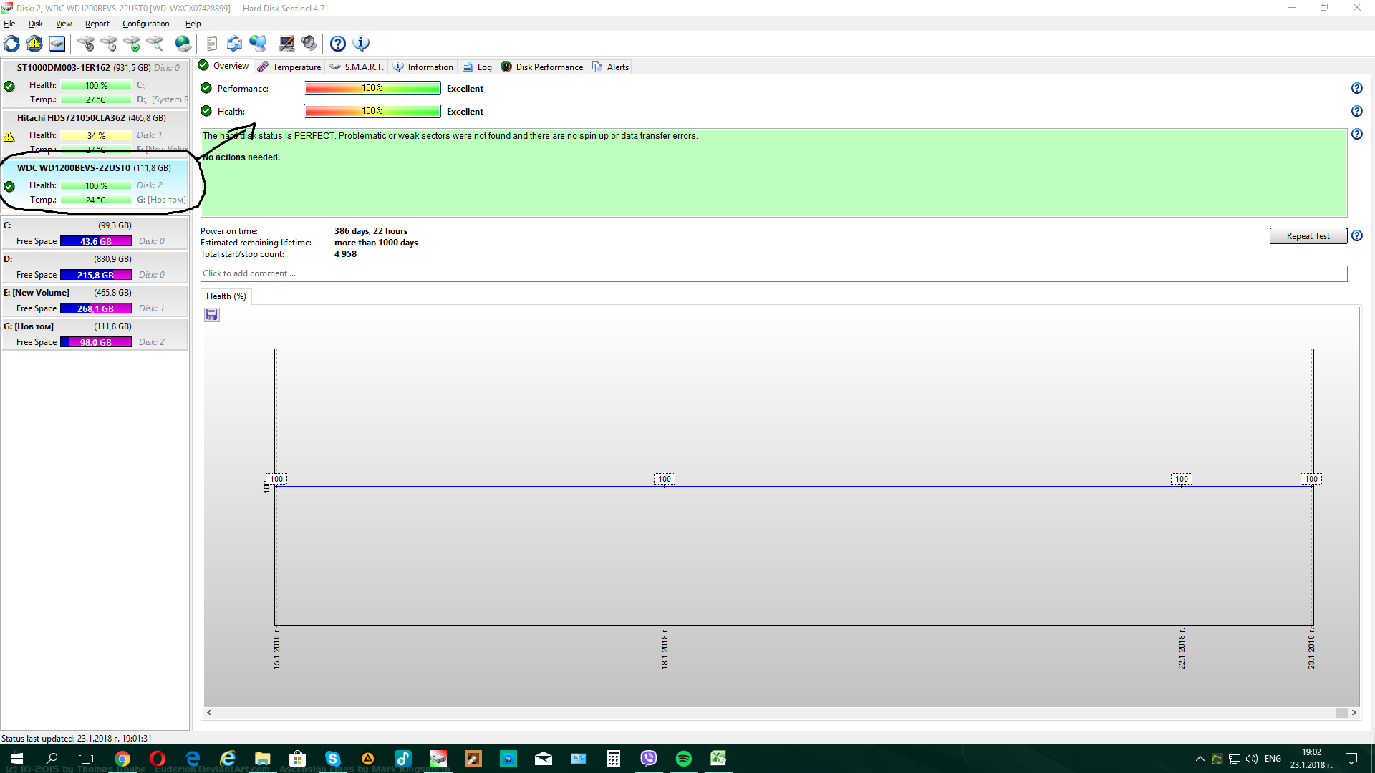Click the globe and monitor network icon

[258, 44]
